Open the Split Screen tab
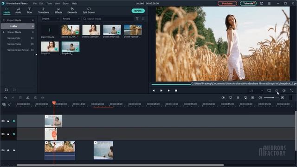 tap(89, 11)
